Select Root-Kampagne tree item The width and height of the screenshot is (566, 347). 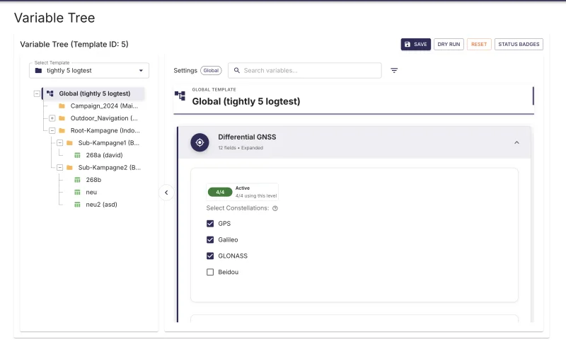point(105,130)
